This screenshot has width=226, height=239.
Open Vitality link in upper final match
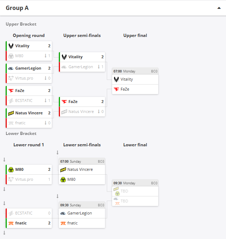(x=127, y=79)
